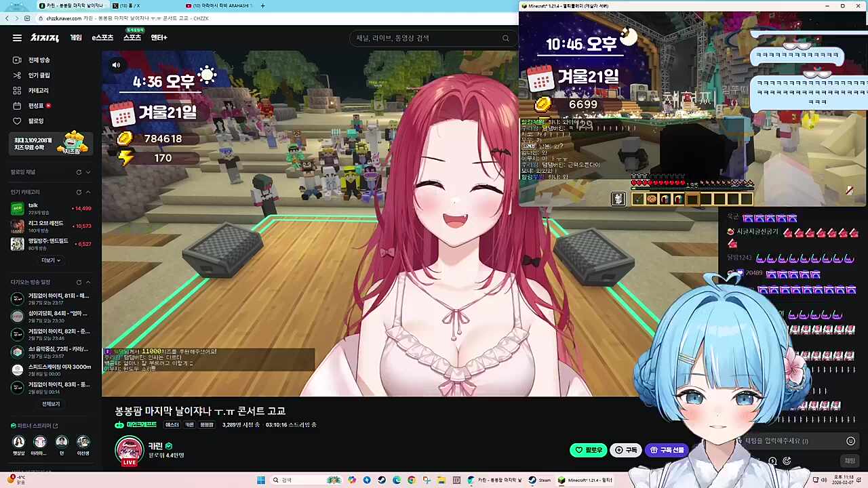Image resolution: width=868 pixels, height=488 pixels.
Task: Click the search magnifier icon in the search bar
Action: [505, 38]
